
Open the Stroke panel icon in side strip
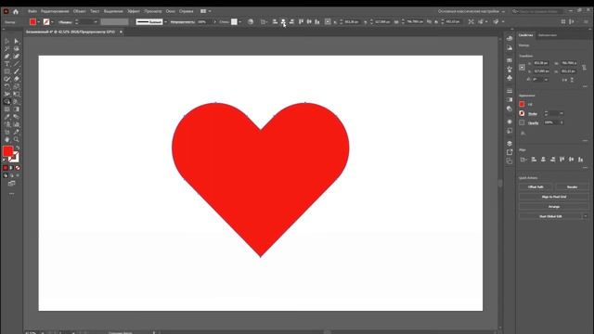(510, 91)
